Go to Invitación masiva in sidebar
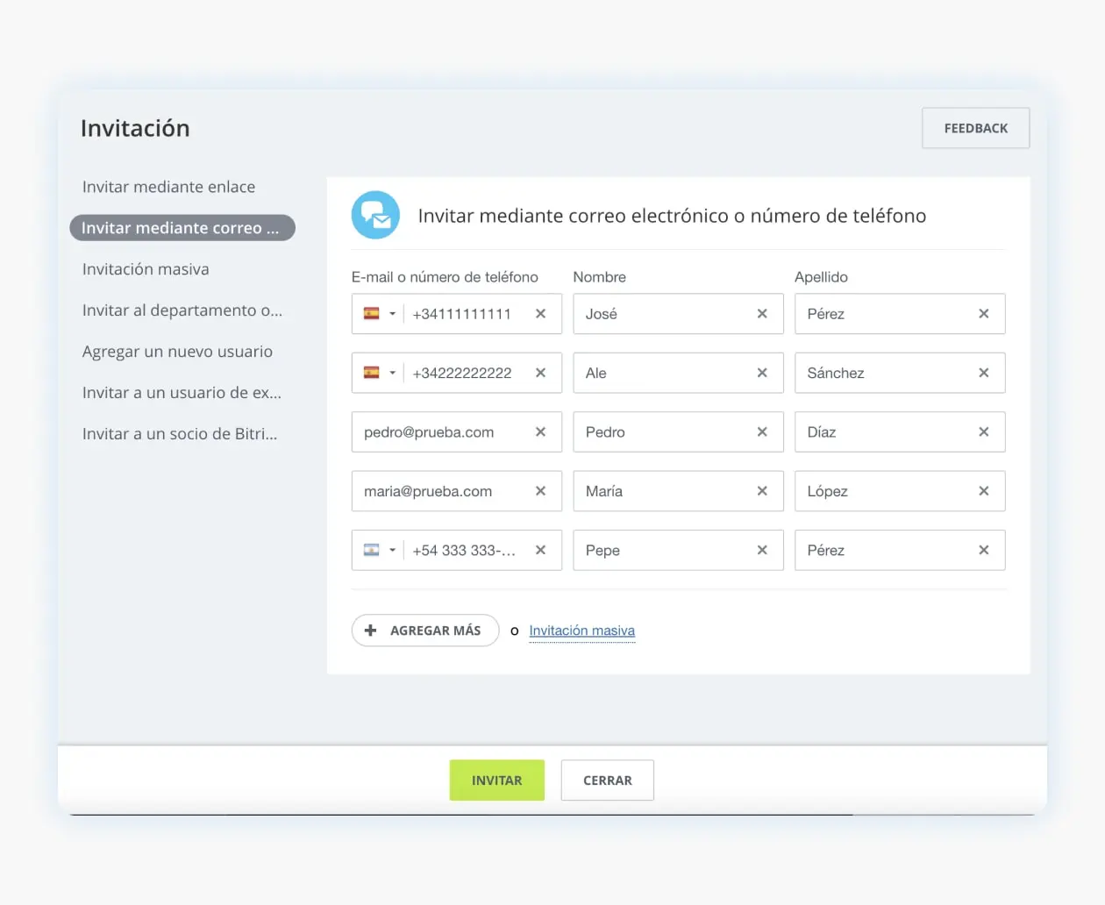 click(146, 269)
